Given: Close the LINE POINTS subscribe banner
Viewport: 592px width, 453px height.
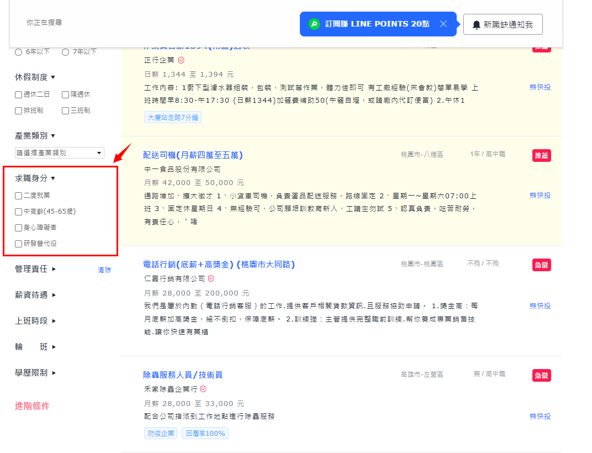Looking at the screenshot, I should pyautogui.click(x=443, y=24).
